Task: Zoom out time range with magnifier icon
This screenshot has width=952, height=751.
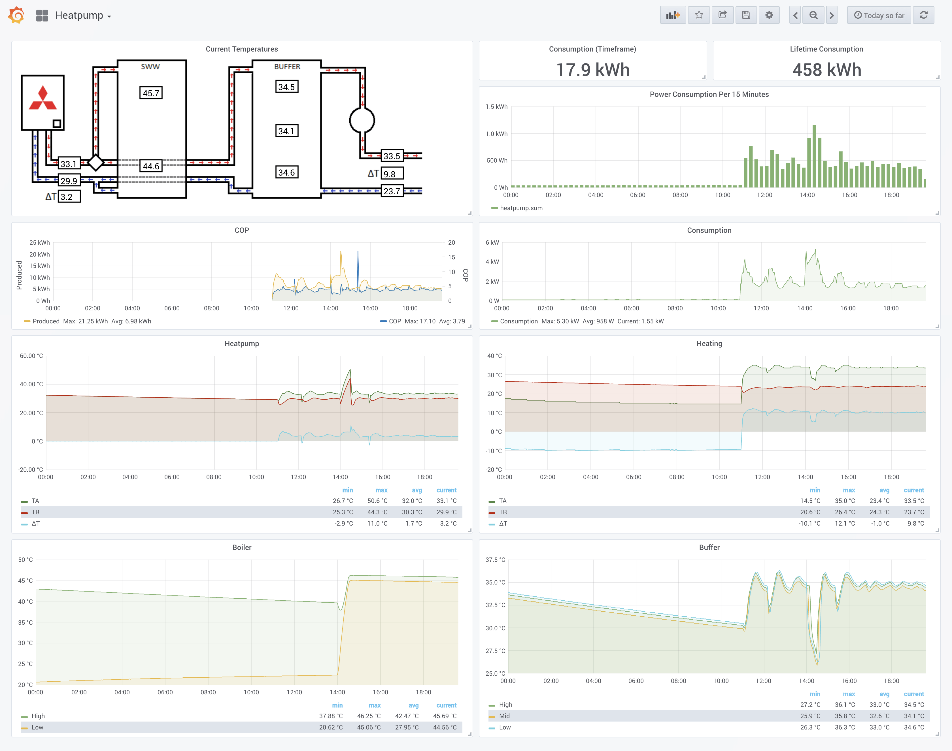Action: 813,15
